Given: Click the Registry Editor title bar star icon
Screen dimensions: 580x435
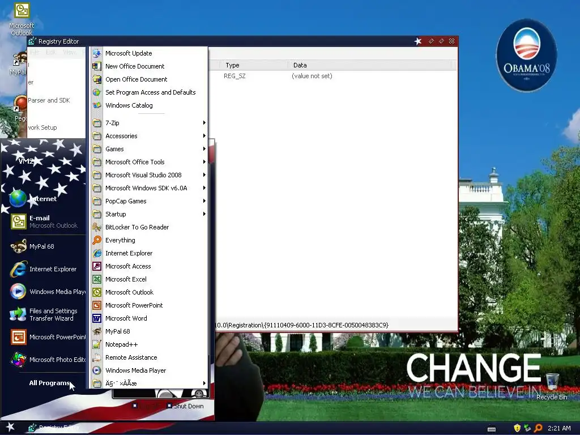Looking at the screenshot, I should [418, 41].
